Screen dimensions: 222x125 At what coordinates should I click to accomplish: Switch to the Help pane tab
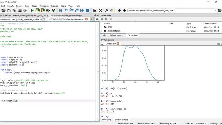104,35
